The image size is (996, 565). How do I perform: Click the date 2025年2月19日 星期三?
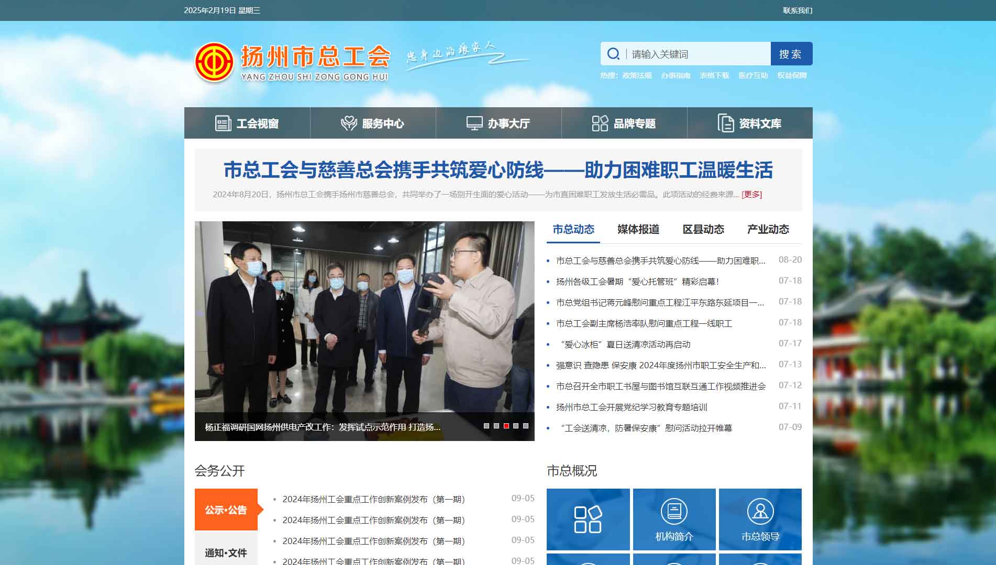222,10
